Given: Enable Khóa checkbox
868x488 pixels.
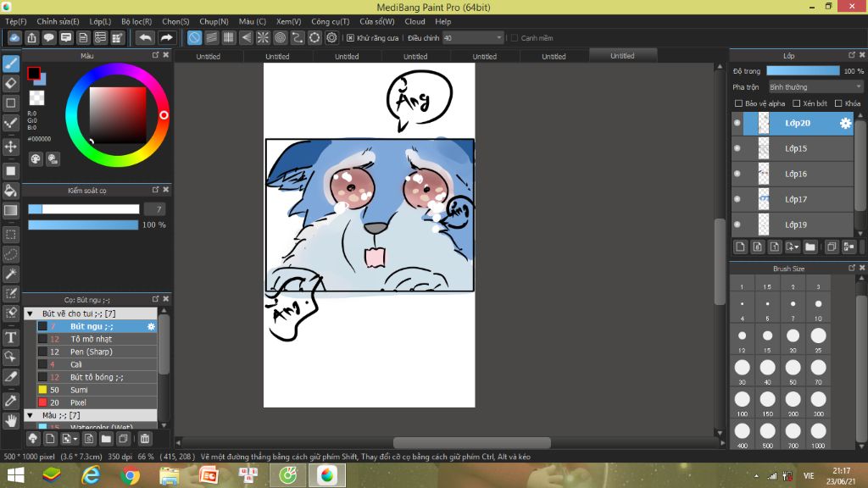Looking at the screenshot, I should pyautogui.click(x=838, y=103).
